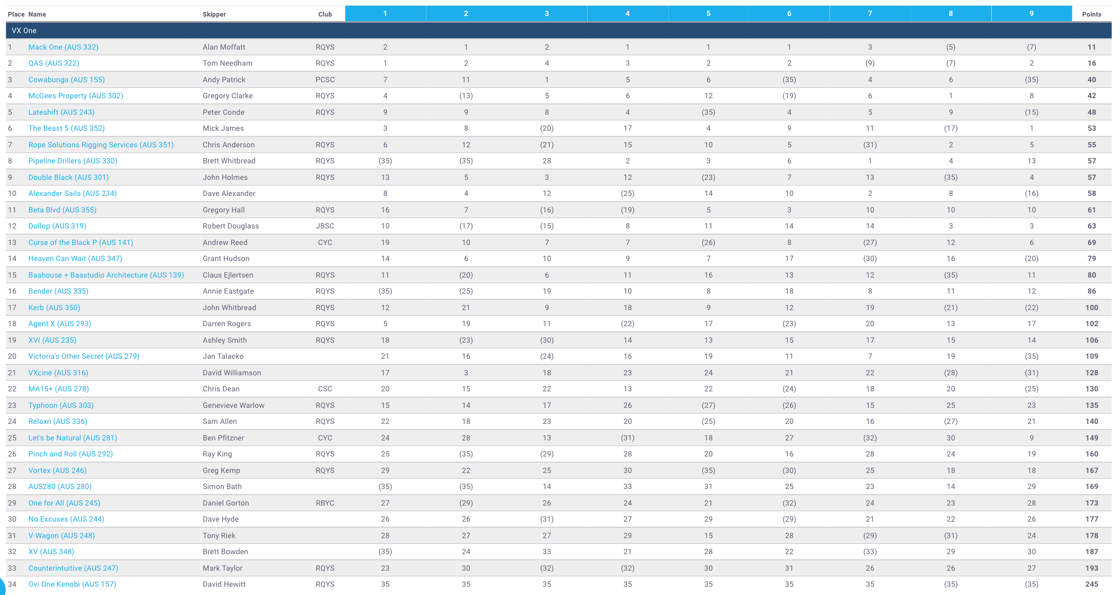Click Ovi One Kenobi (AUS 157)
This screenshot has height=595, width=1120.
[x=72, y=584]
